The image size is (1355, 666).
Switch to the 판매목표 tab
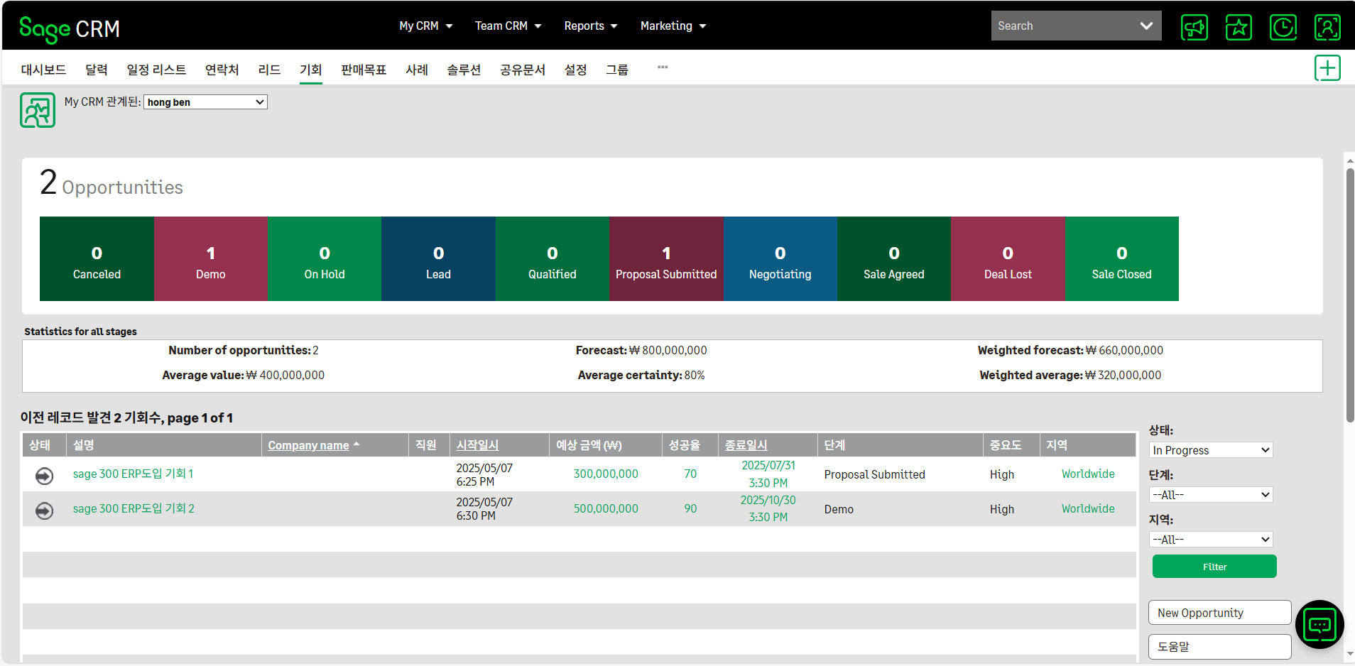(363, 70)
